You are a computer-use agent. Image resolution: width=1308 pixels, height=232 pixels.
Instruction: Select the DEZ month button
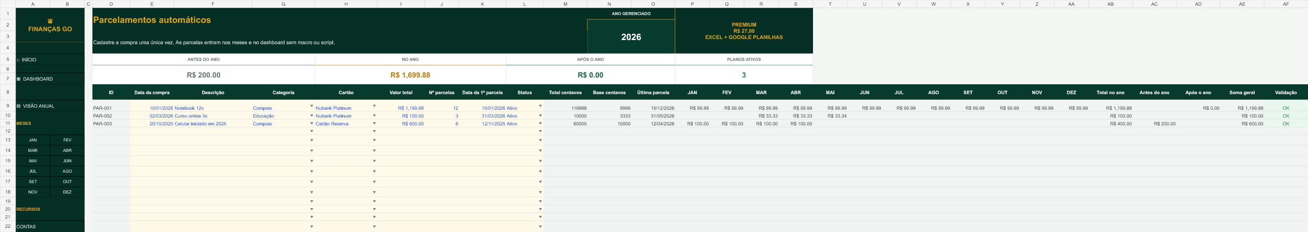pos(67,192)
